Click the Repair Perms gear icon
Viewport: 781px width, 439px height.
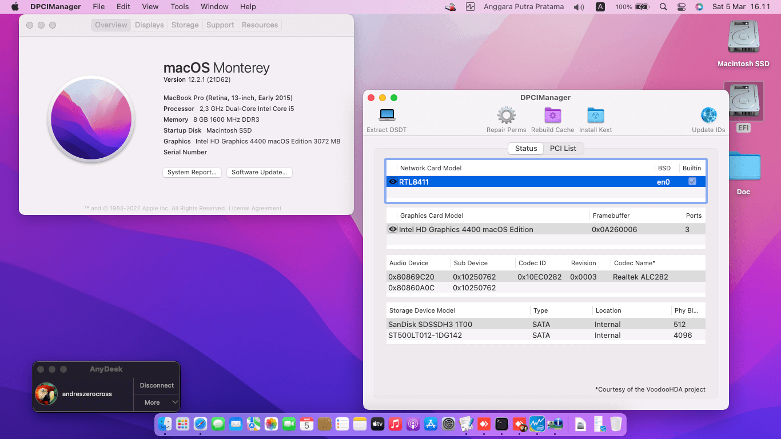(x=506, y=115)
